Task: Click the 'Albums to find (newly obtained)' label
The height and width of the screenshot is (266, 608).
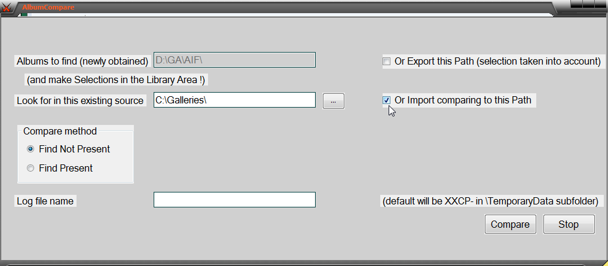Action: tap(83, 61)
